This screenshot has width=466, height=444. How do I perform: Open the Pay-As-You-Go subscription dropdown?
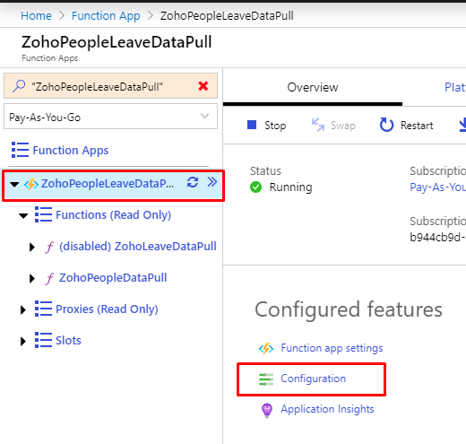(x=110, y=117)
